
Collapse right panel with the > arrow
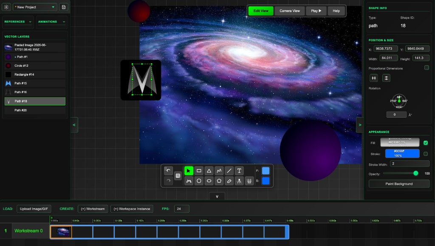(360, 125)
